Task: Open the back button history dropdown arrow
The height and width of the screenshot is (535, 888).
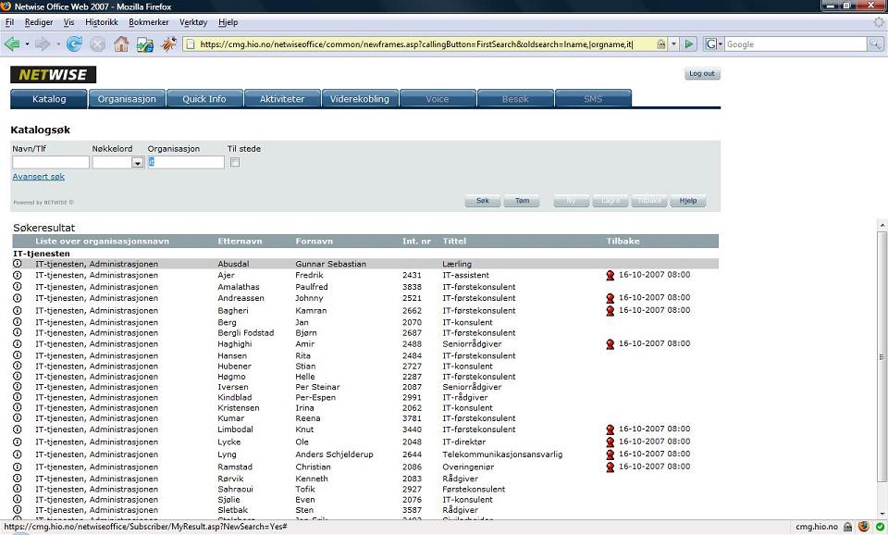Action: 27,44
